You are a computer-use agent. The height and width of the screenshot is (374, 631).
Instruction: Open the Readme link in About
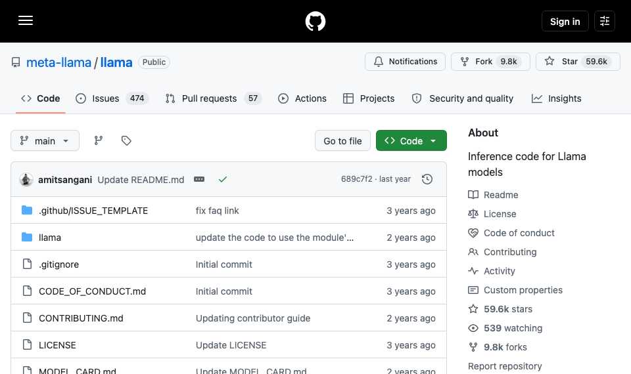(493, 195)
